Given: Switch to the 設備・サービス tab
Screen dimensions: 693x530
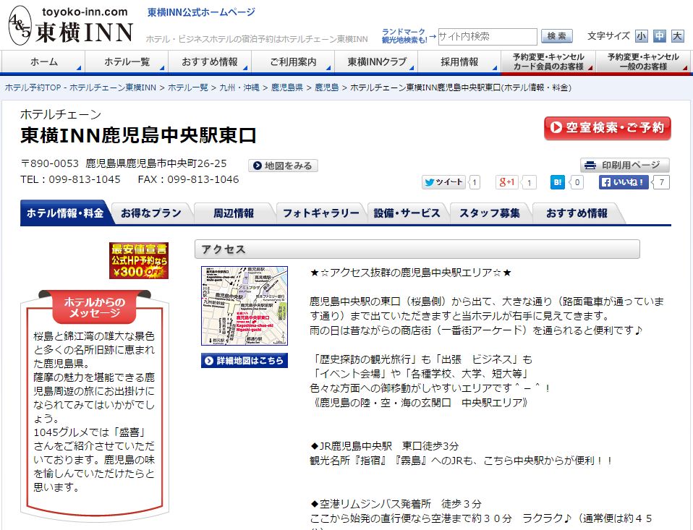Looking at the screenshot, I should 407,213.
